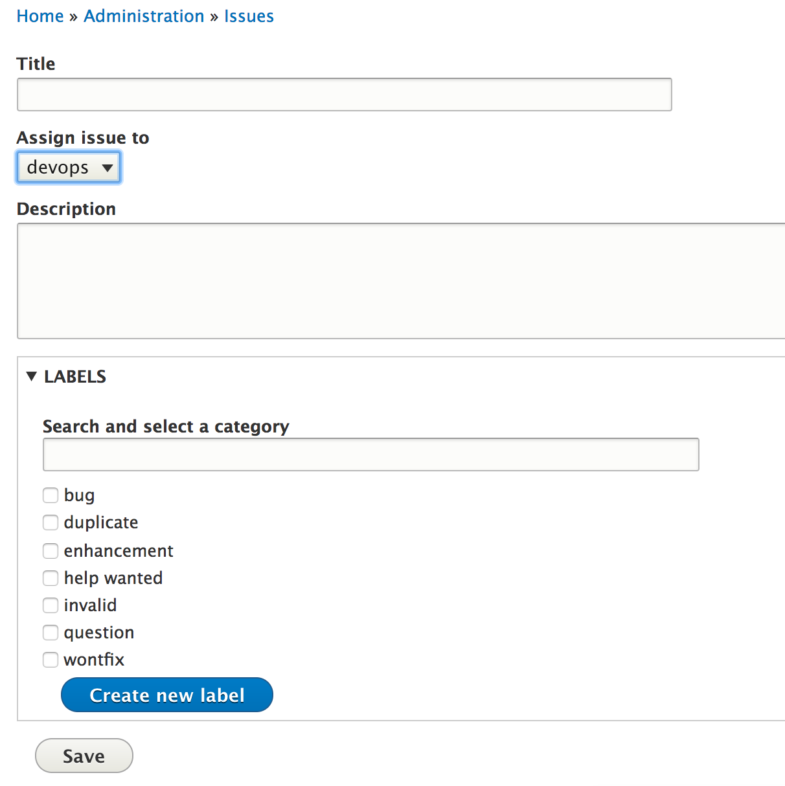Image resolution: width=785 pixels, height=786 pixels.
Task: Navigate to the Issues breadcrumb link
Action: 249,16
